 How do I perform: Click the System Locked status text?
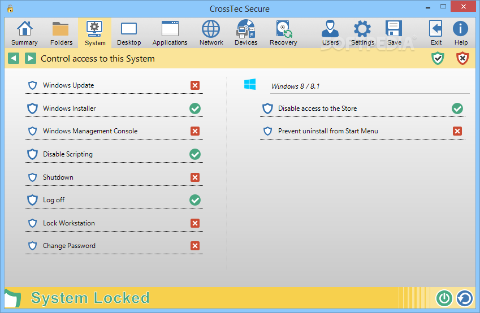(90, 298)
